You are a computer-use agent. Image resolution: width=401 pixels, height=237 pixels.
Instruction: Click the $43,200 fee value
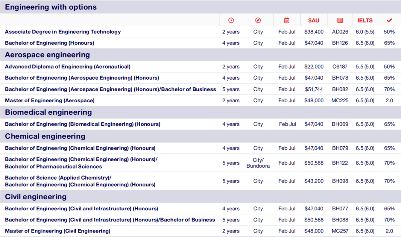point(314,181)
